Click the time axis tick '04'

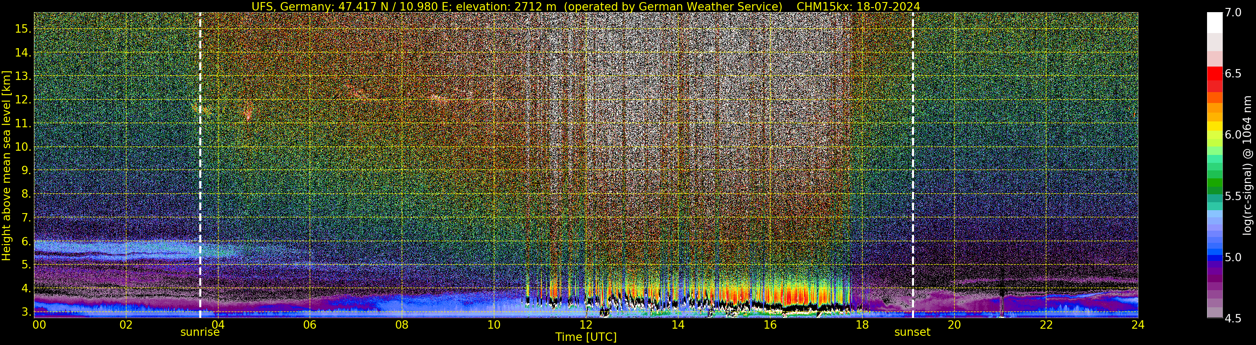218,324
